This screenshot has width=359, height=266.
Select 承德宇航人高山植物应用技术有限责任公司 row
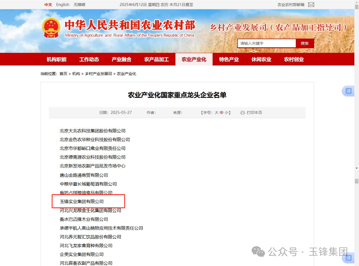pos(101,228)
